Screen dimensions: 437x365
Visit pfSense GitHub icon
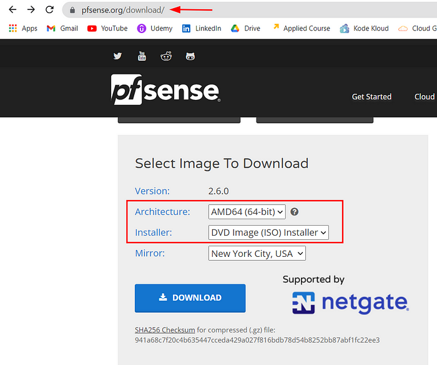tap(190, 56)
